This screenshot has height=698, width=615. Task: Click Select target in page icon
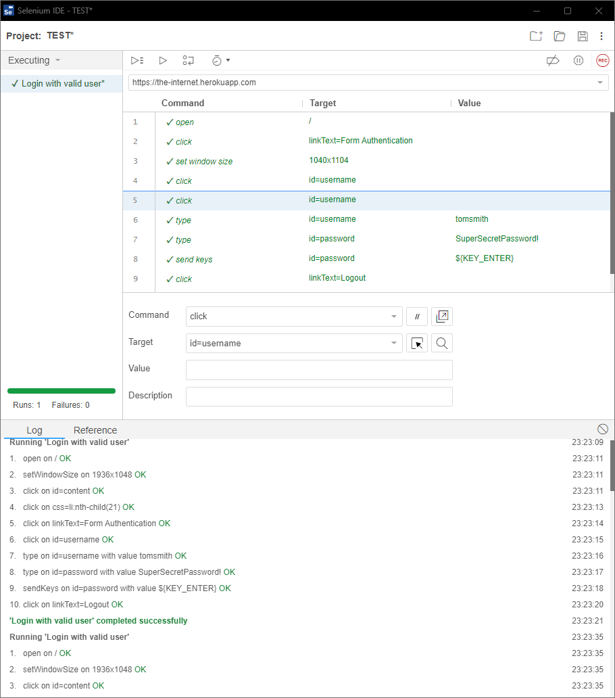coord(417,343)
